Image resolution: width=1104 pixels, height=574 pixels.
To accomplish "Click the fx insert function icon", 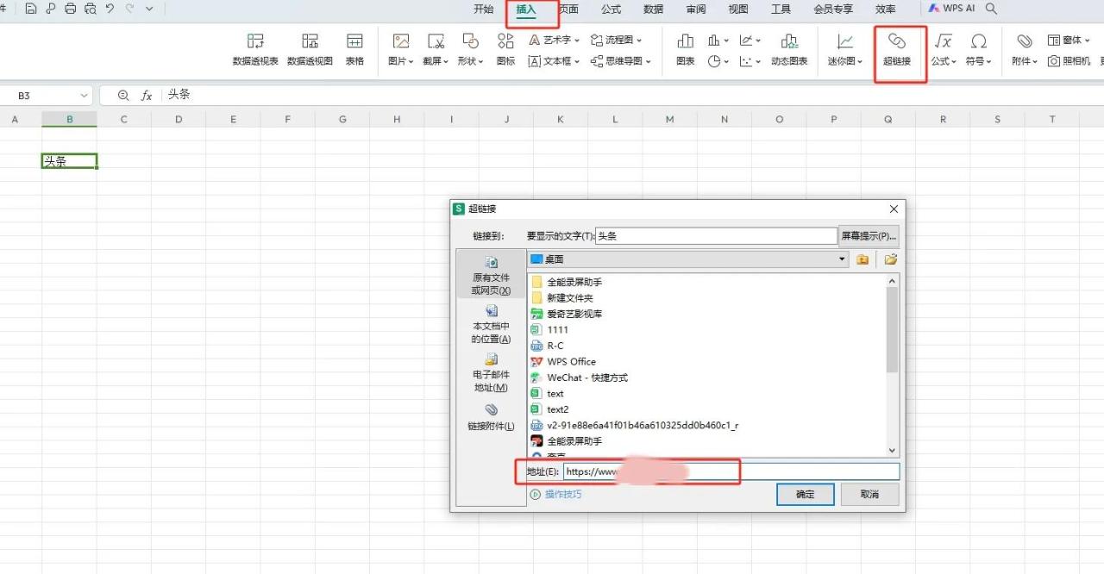I will [x=147, y=96].
